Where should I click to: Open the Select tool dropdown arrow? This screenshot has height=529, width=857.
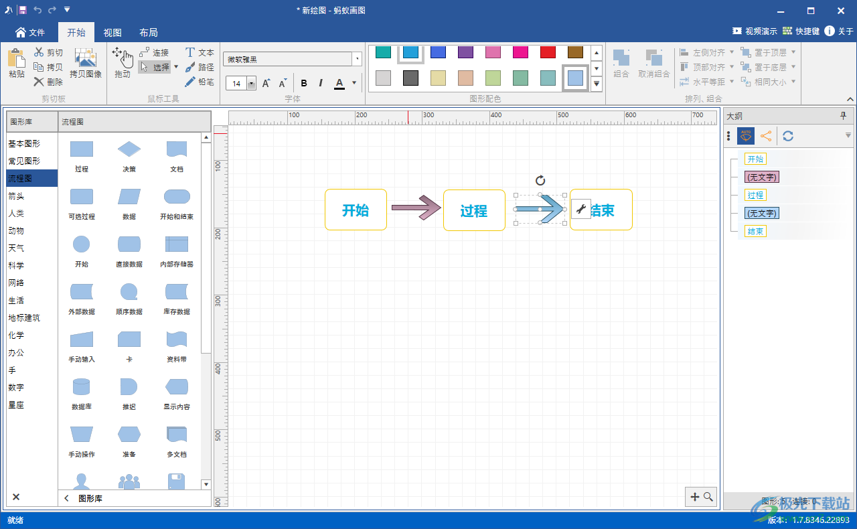(176, 67)
